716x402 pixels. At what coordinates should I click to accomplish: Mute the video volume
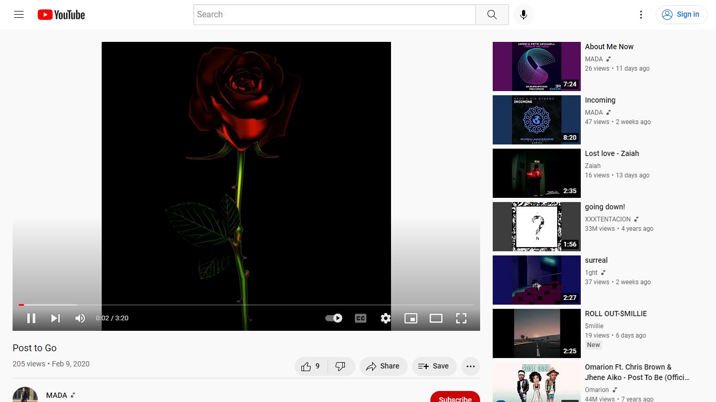click(80, 318)
